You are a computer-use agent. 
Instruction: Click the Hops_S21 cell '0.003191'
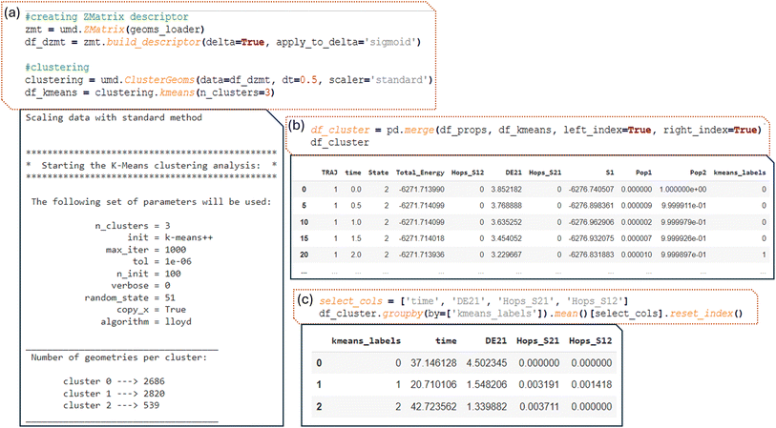539,384
